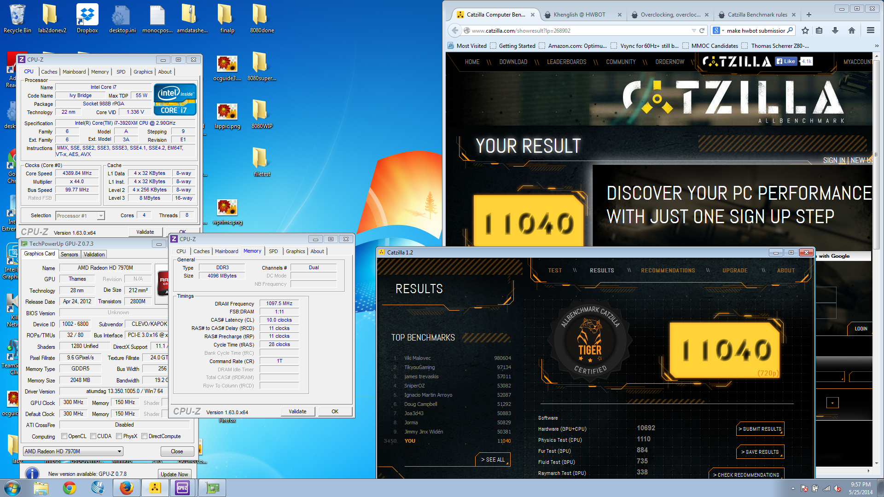
Task: Click SAVE RESULTS in Catzilla app
Action: [760, 452]
